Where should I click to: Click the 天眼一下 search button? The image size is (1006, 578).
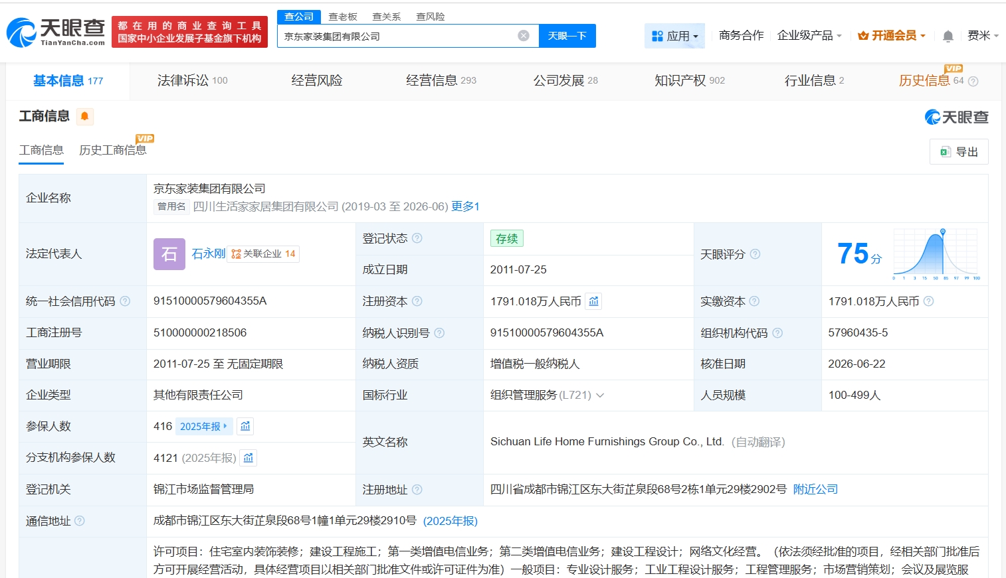coord(567,36)
